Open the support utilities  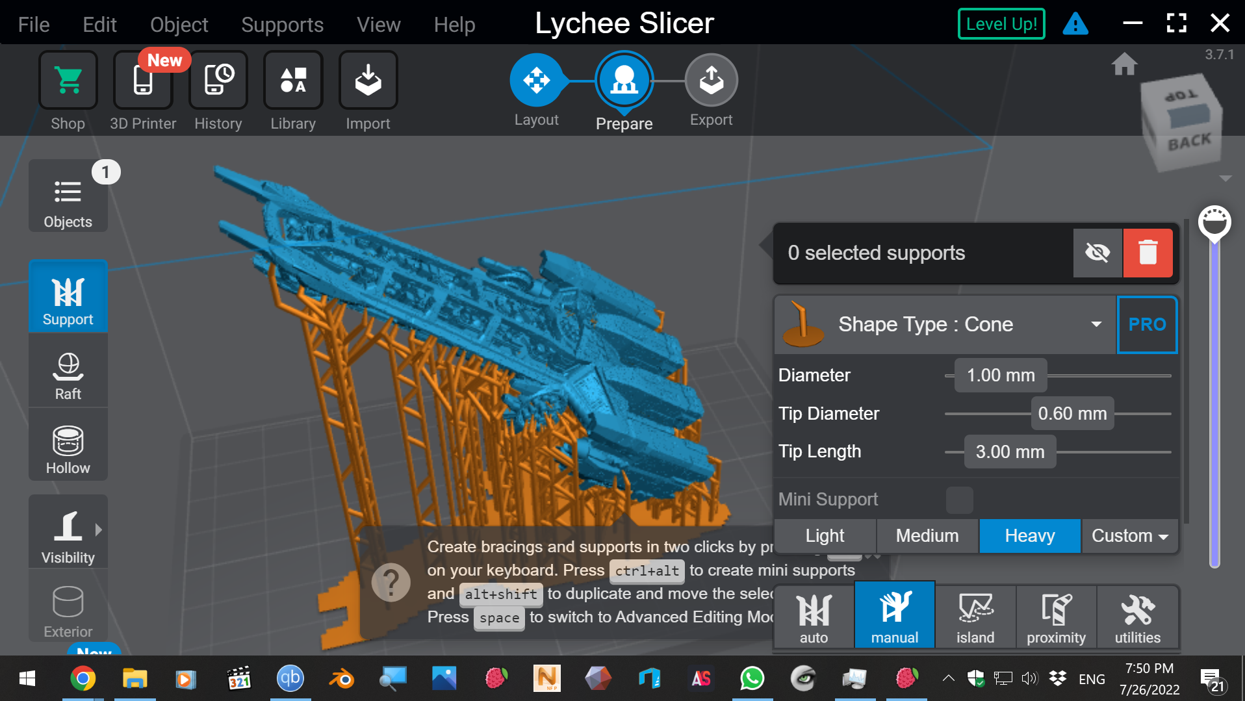(x=1138, y=617)
